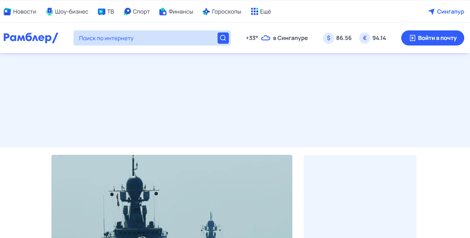
Task: Click the Гороскопы star icon
Action: (x=206, y=12)
